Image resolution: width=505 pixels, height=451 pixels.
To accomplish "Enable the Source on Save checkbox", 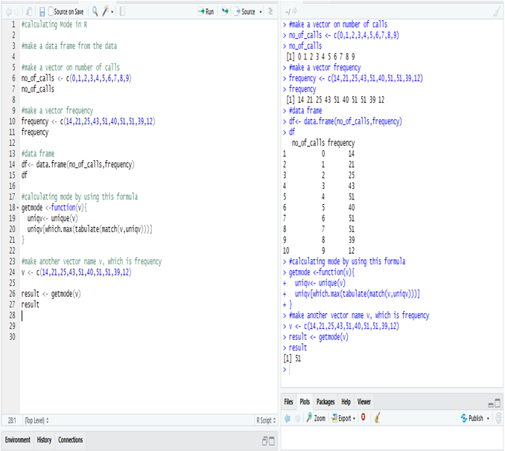I will [x=51, y=12].
